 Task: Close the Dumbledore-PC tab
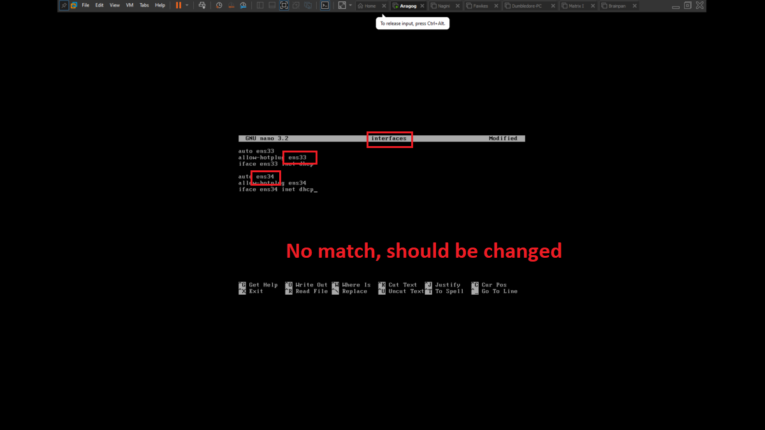[x=553, y=6]
